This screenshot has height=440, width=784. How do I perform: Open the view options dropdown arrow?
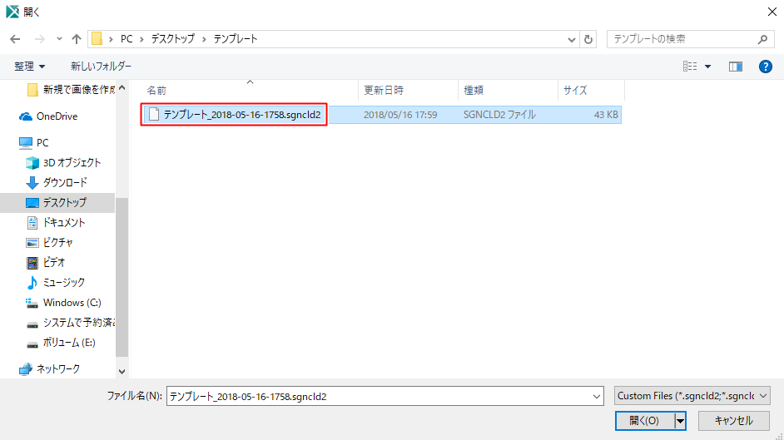click(x=708, y=67)
